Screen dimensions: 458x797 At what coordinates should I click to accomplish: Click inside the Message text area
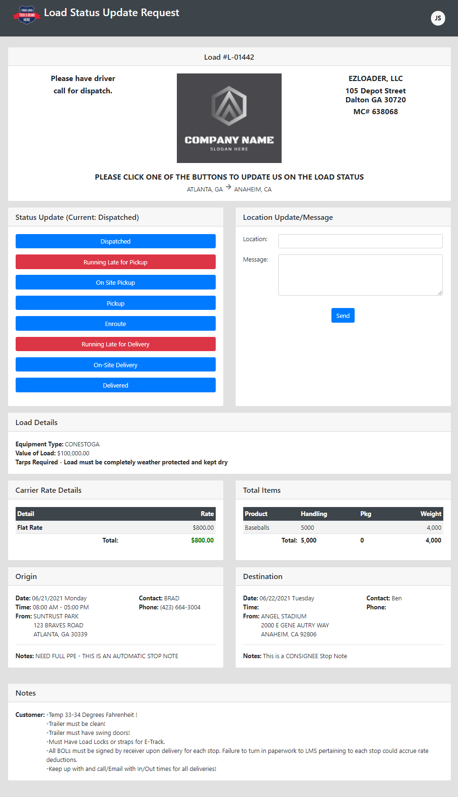pos(360,275)
